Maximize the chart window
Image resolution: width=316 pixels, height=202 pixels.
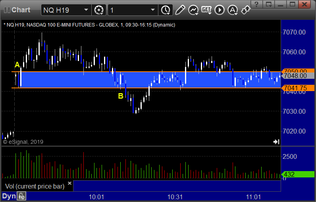(293, 4)
